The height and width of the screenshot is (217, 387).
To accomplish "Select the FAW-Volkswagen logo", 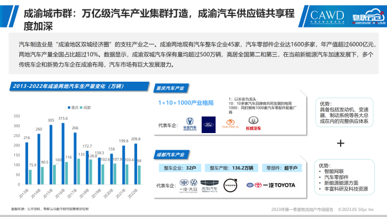I will [x=189, y=186].
